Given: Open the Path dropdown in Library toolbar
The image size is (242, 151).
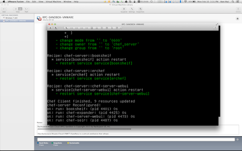Looking at the screenshot, I should point(26,9).
